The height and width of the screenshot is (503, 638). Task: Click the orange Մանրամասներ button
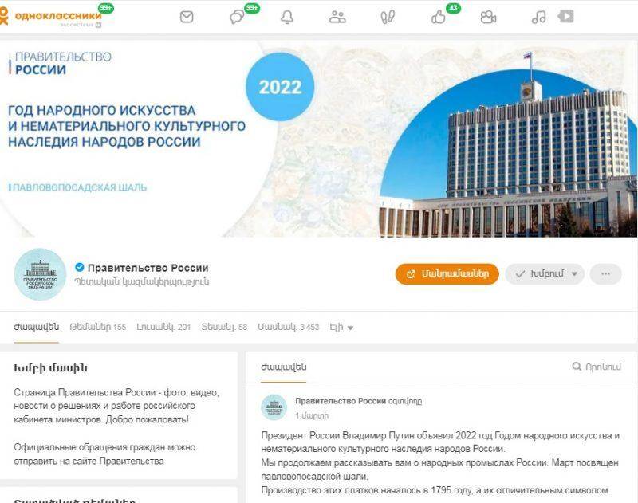(447, 274)
